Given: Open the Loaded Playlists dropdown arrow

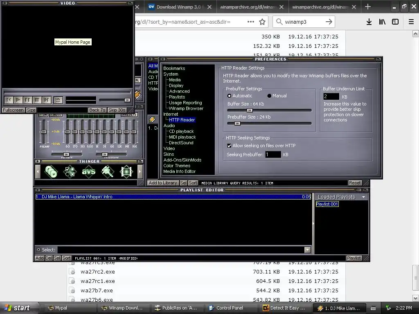Looking at the screenshot, I should pos(364,197).
